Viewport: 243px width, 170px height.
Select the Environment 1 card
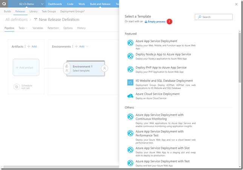click(x=86, y=68)
